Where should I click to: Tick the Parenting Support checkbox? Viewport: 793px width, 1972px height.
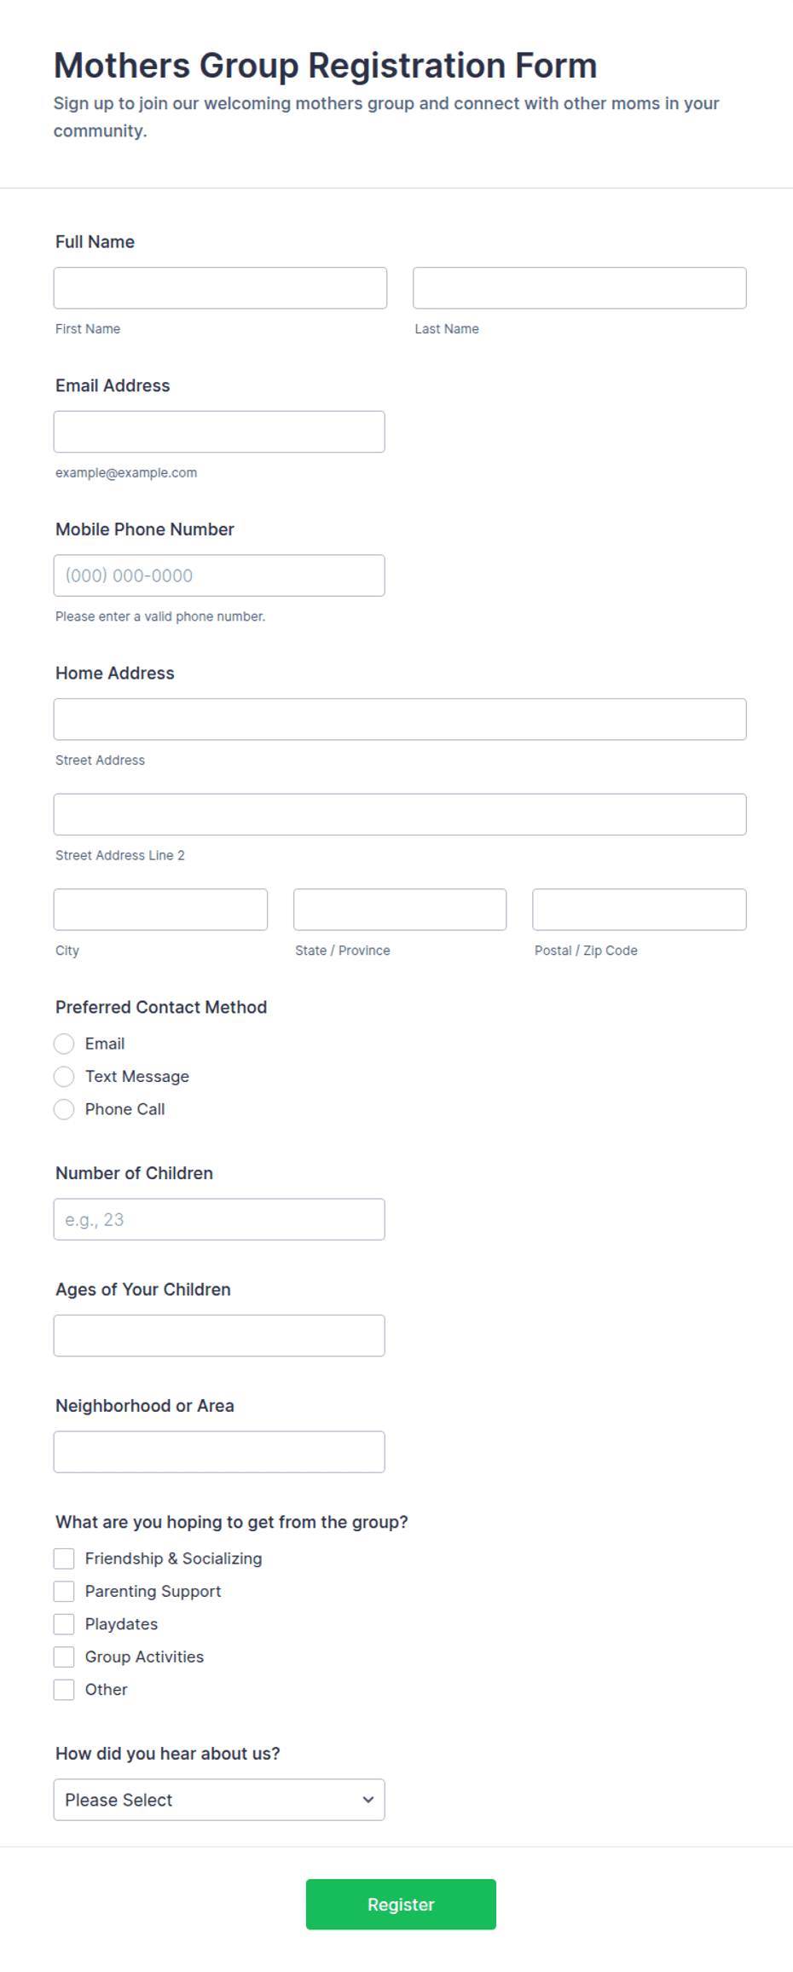(x=64, y=1592)
